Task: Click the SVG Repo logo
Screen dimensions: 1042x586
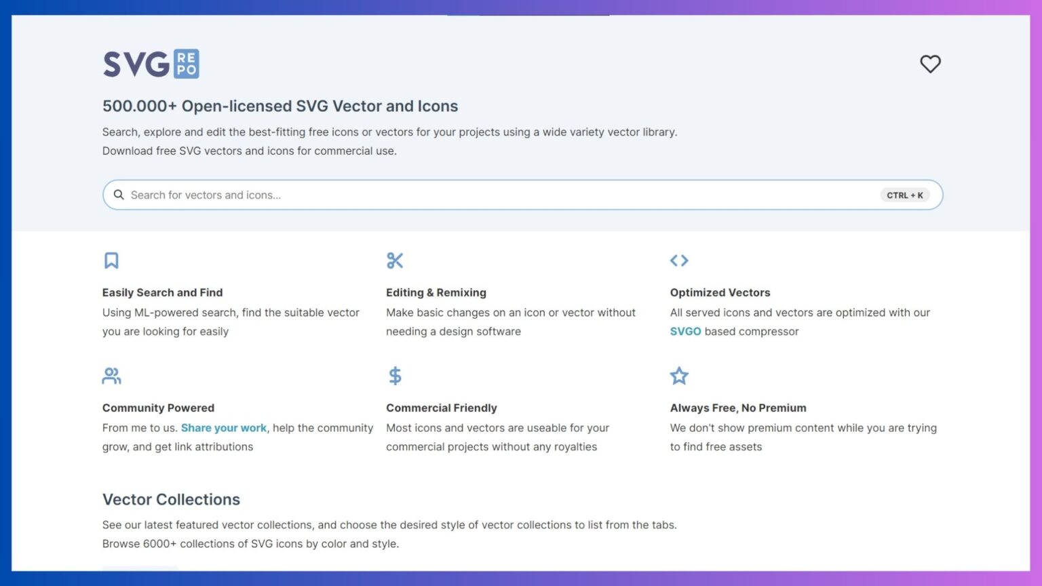Action: (x=151, y=64)
